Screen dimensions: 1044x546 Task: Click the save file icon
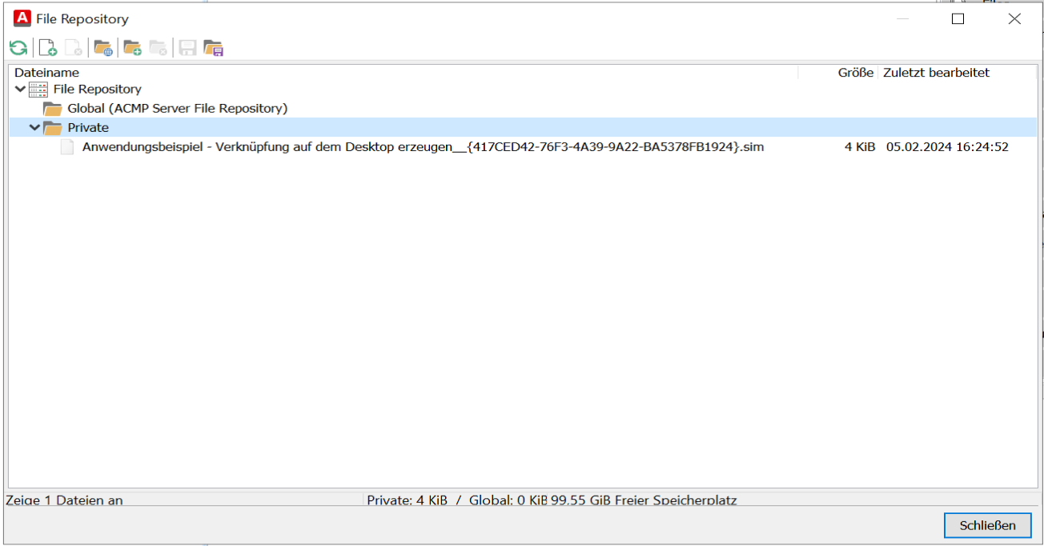187,47
